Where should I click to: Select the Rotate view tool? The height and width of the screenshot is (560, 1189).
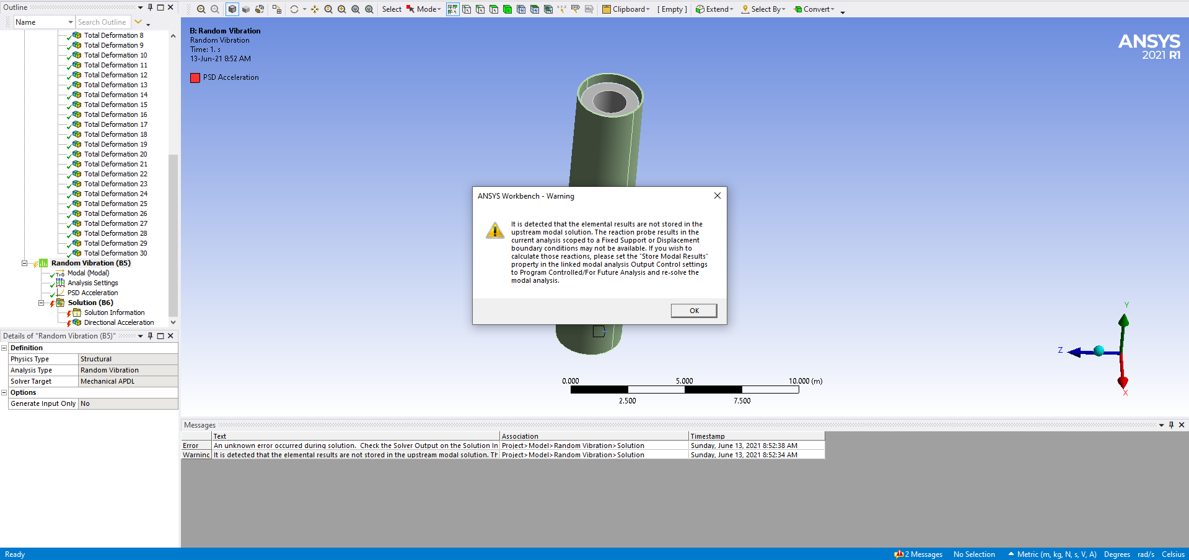[294, 9]
